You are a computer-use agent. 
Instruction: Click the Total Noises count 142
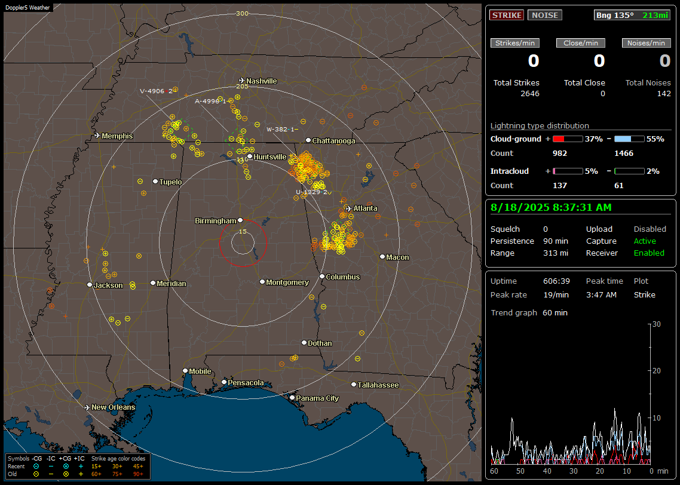coord(664,94)
